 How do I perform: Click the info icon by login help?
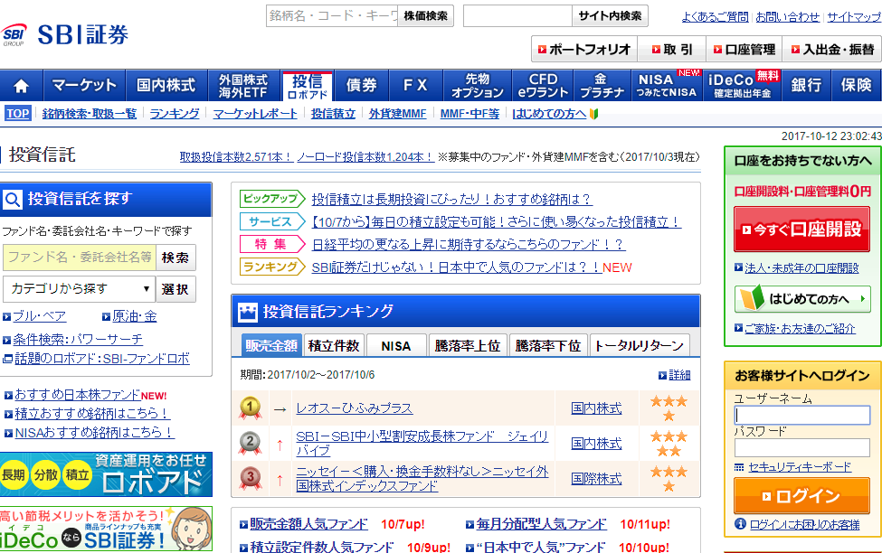click(740, 524)
